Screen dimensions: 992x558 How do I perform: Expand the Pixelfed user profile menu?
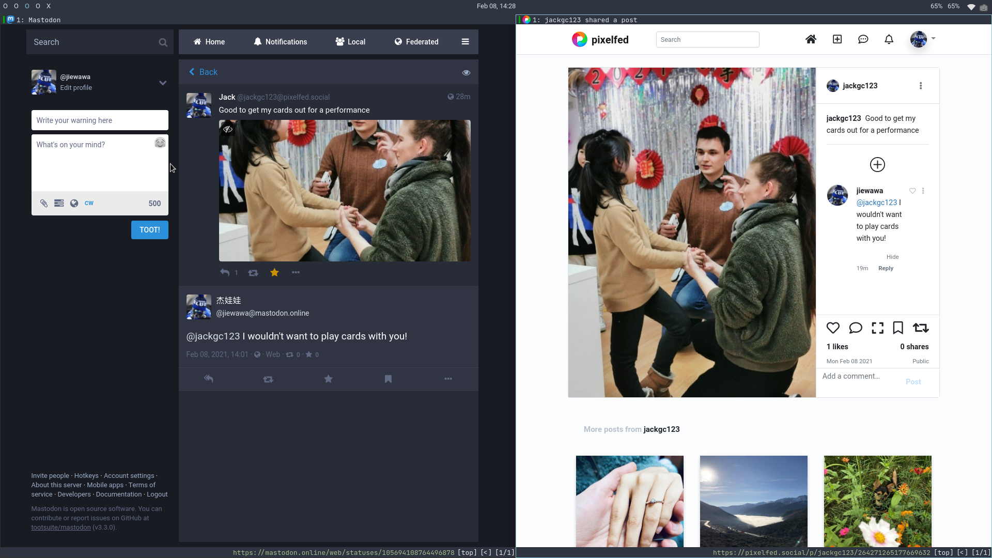click(933, 38)
